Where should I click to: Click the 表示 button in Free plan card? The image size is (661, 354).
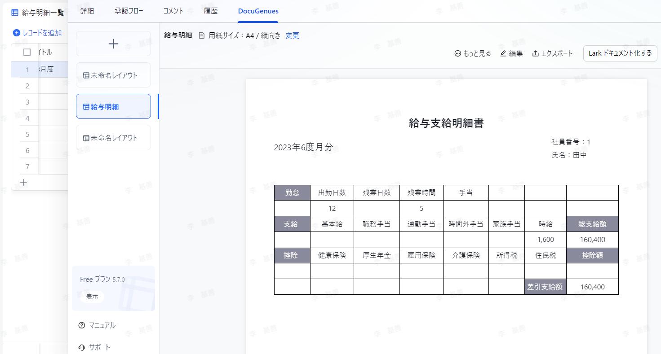click(x=92, y=297)
